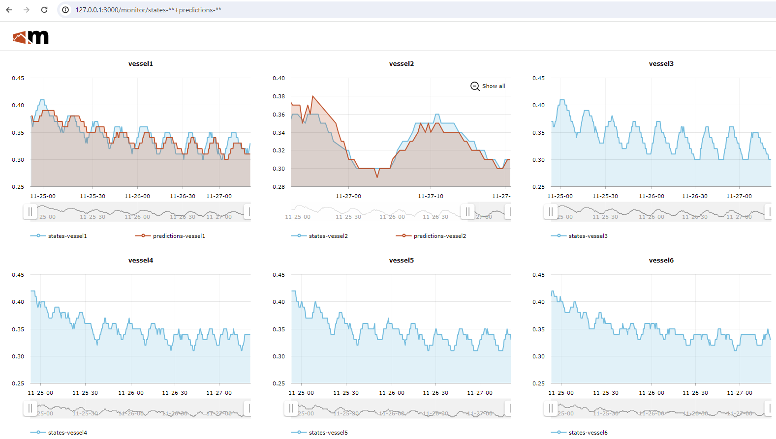Click the vessel5 chart title

coord(402,261)
